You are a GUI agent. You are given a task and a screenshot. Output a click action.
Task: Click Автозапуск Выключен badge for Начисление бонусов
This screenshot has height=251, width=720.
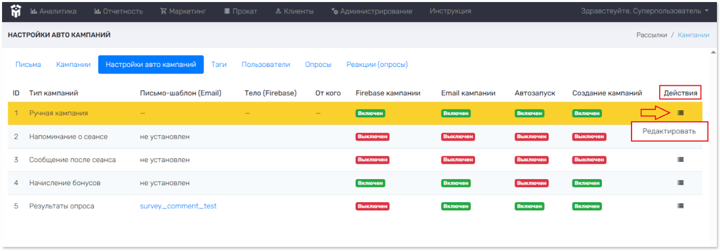click(x=529, y=183)
